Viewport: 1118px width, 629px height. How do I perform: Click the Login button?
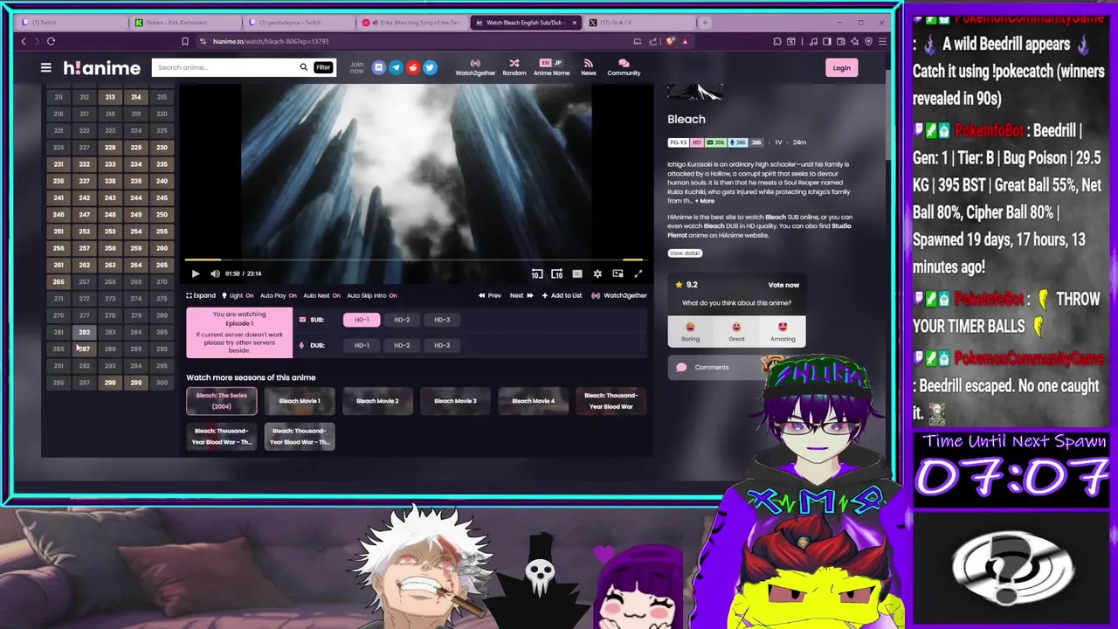point(841,67)
